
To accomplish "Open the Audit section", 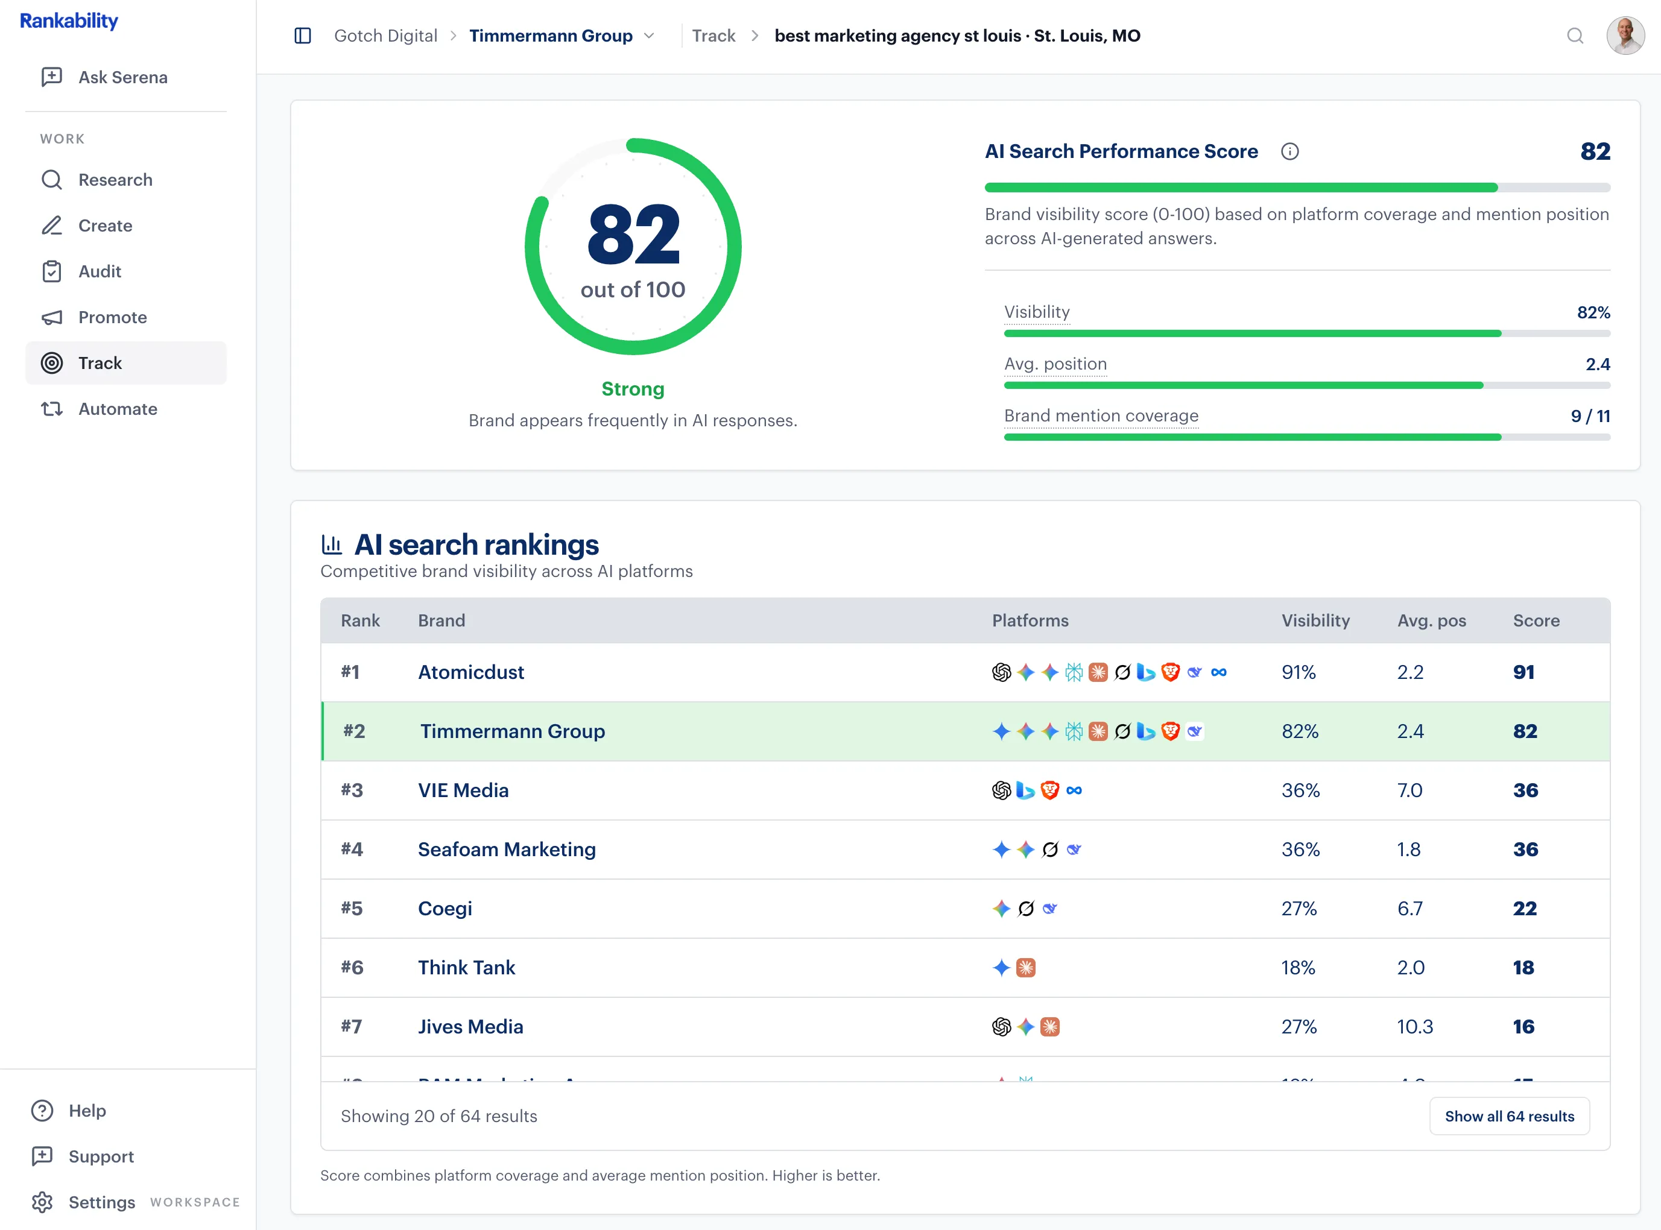I will [126, 271].
